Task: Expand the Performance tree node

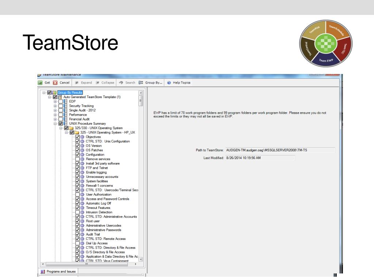Action: click(x=55, y=115)
